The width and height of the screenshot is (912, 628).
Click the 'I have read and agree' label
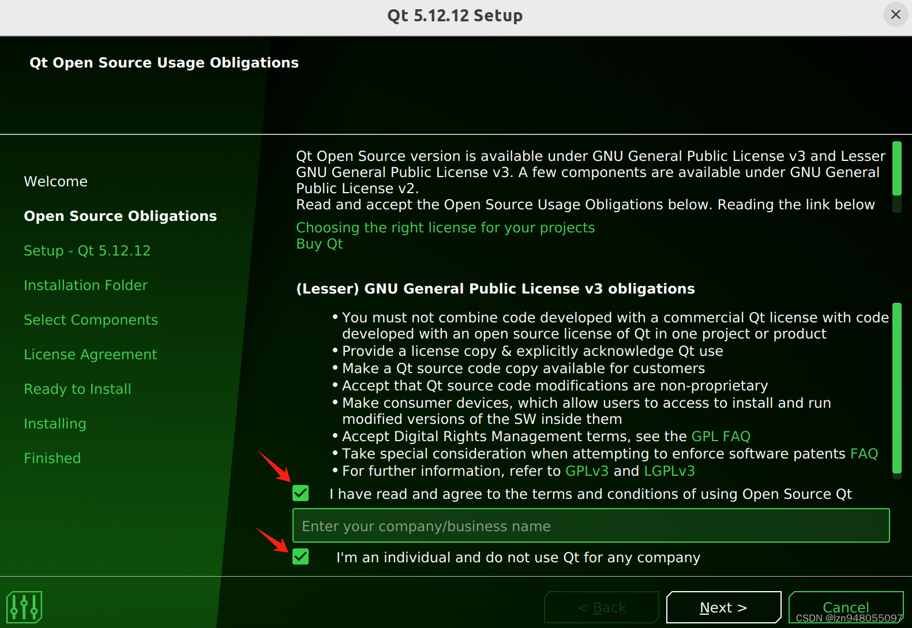click(x=591, y=494)
